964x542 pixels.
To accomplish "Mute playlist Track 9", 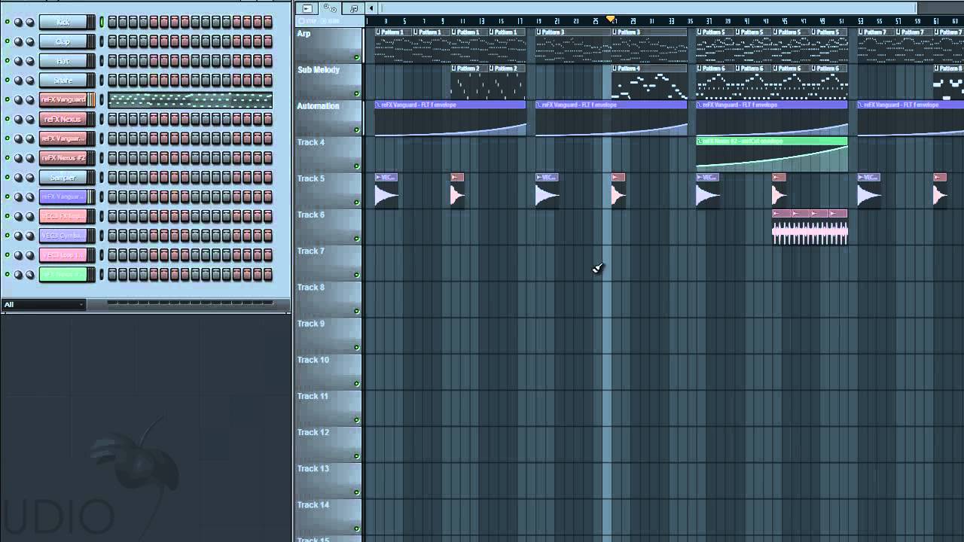I will click(x=357, y=347).
